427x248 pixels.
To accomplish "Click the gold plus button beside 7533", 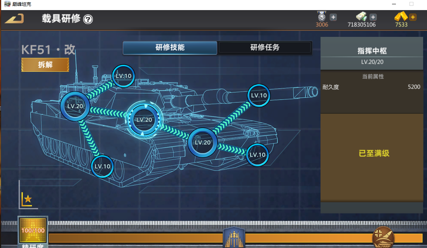I will 413,17.
